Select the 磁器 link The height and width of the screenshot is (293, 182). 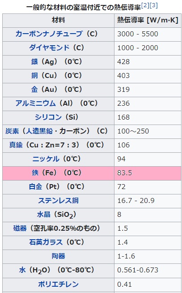[x=20, y=228]
